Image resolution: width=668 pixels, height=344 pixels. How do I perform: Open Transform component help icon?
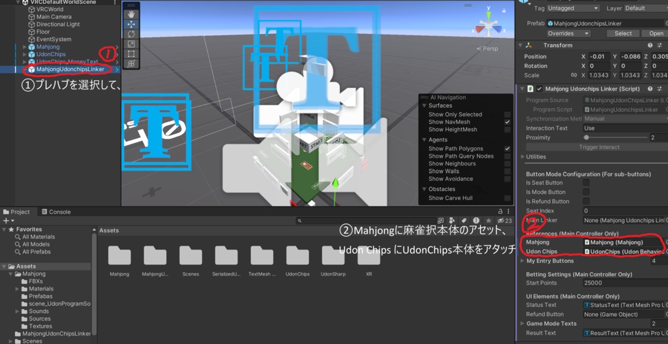tap(650, 45)
